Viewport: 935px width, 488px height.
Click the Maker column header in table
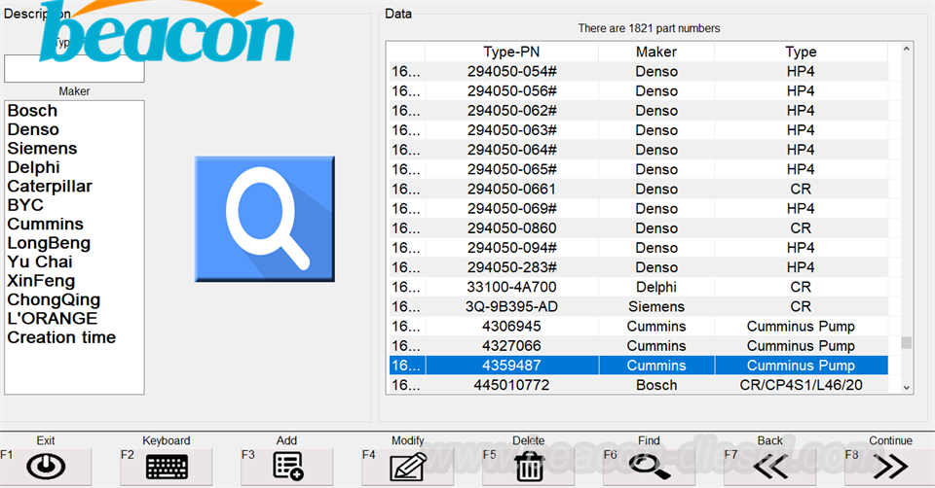(x=655, y=52)
